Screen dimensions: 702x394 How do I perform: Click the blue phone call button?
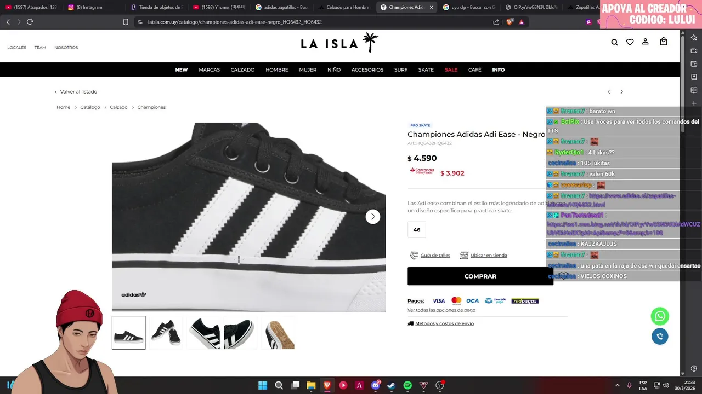pyautogui.click(x=660, y=336)
